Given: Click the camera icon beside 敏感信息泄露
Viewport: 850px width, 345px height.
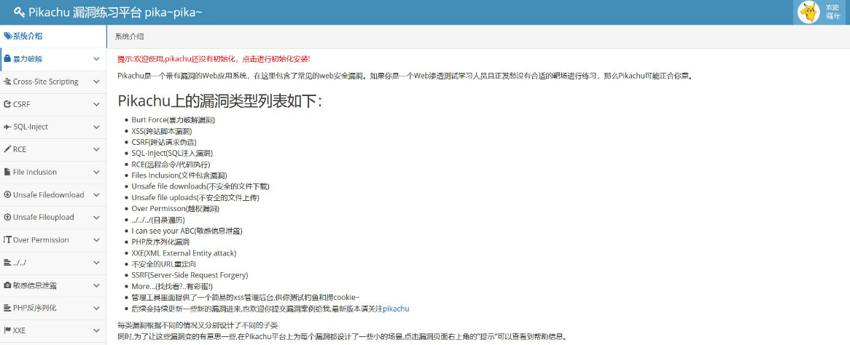Looking at the screenshot, I should [7, 285].
